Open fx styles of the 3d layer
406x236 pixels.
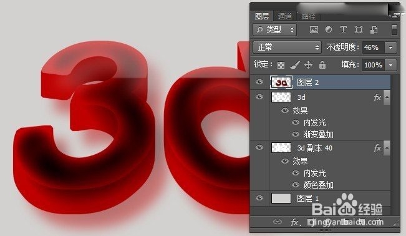click(377, 97)
